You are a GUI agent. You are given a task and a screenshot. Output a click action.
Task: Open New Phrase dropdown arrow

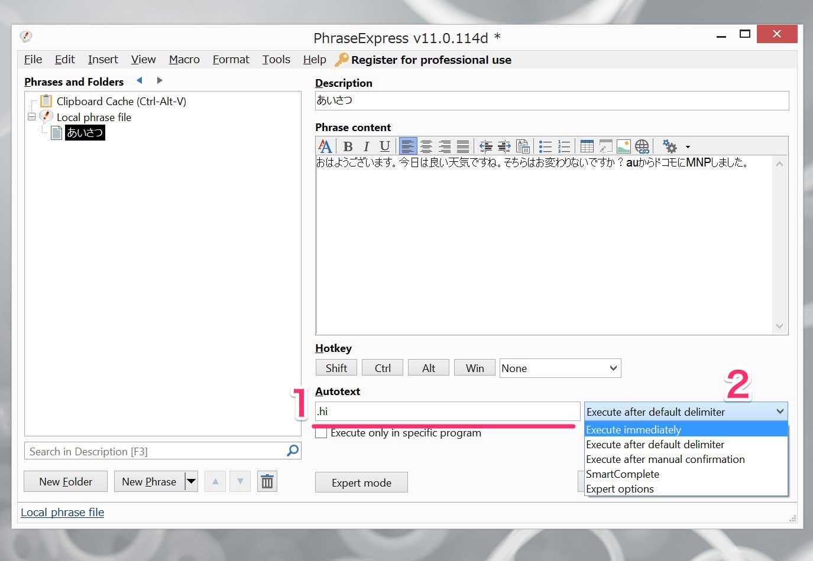click(x=191, y=482)
